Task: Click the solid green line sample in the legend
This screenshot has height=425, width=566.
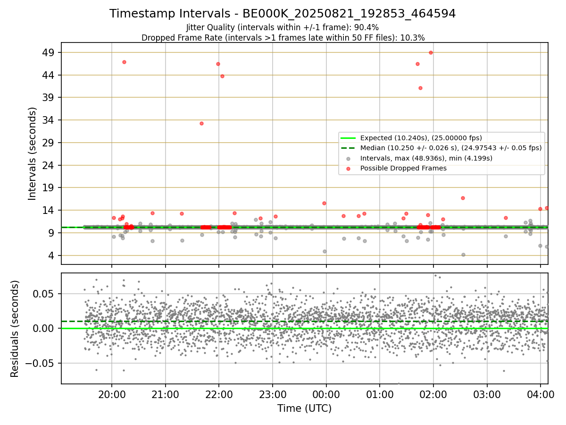Action: 348,138
